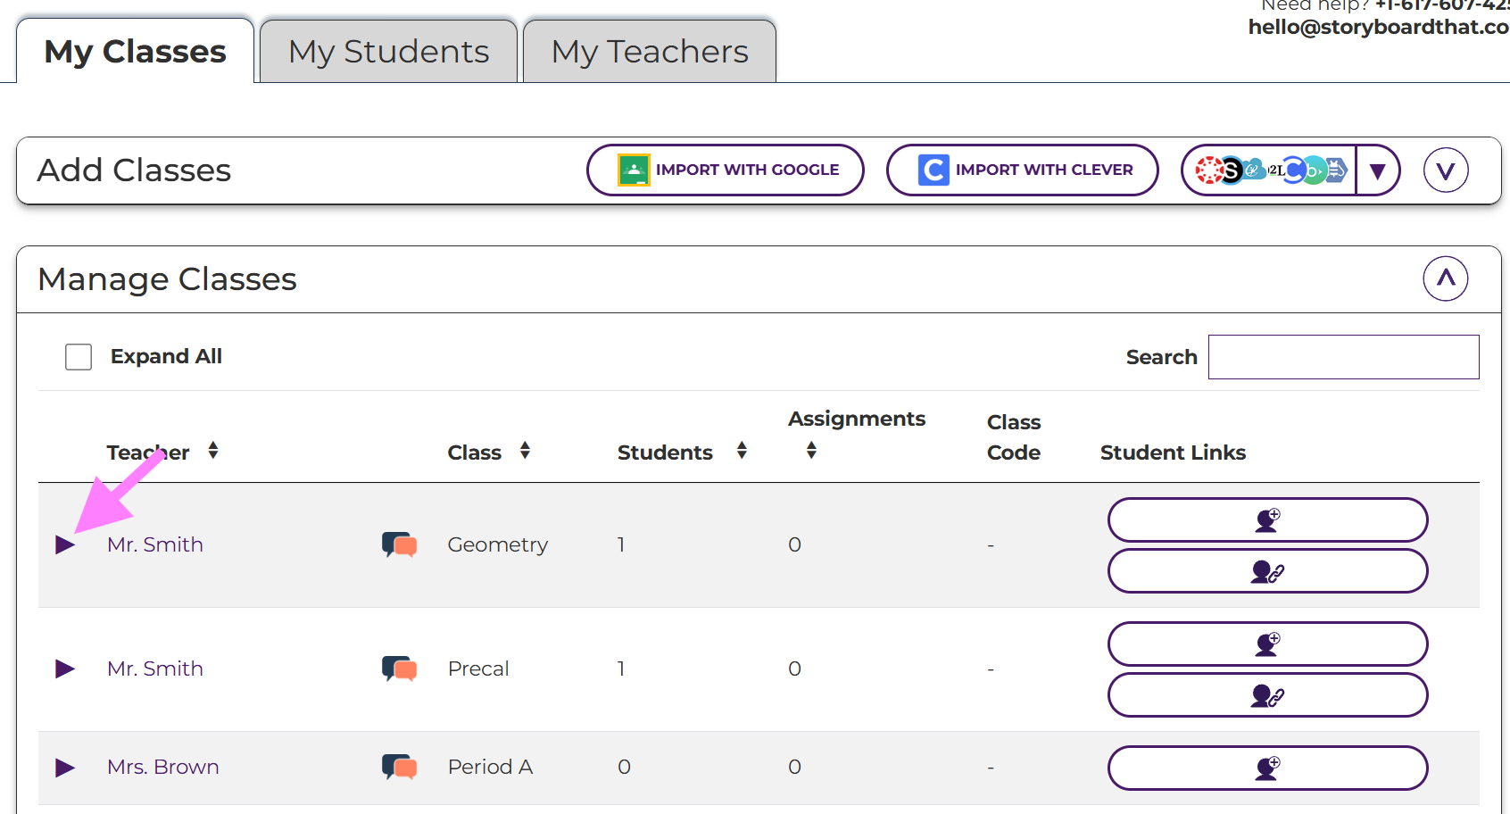Check the Expand All checkbox

pos(79,357)
